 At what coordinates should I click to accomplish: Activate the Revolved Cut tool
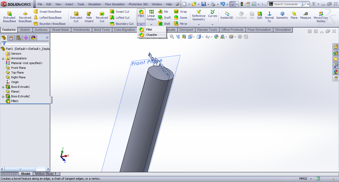click(x=102, y=17)
